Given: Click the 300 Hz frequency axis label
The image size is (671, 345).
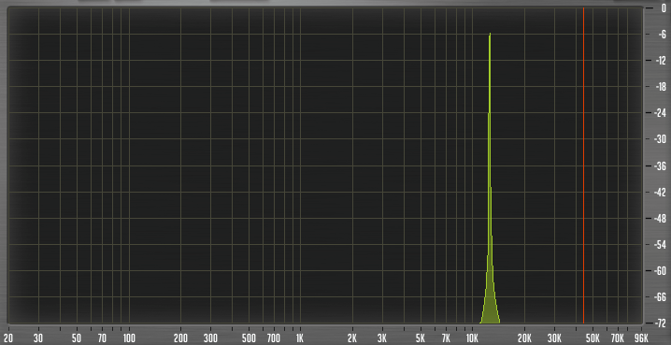Looking at the screenshot, I should tap(210, 338).
